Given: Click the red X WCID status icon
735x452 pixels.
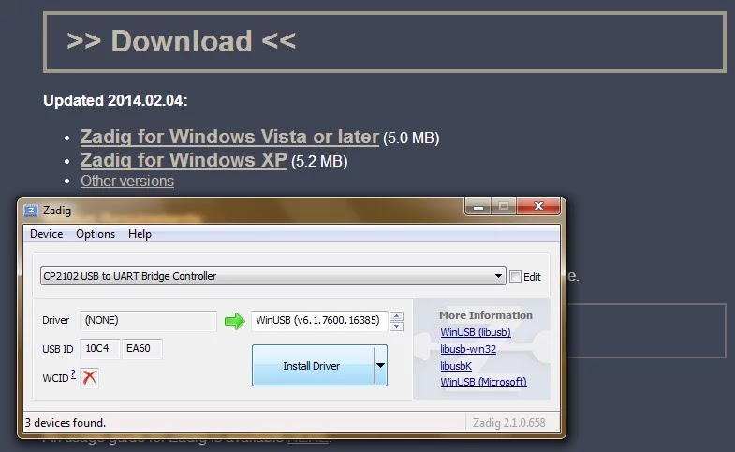Looking at the screenshot, I should (x=89, y=377).
